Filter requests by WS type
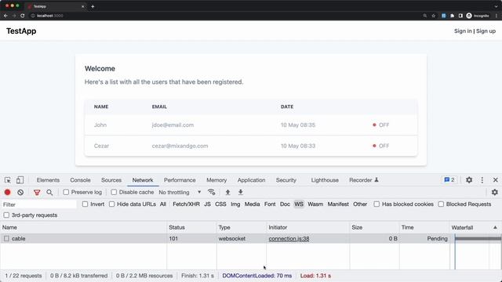Screen dimensions: 502x282 tap(299, 204)
